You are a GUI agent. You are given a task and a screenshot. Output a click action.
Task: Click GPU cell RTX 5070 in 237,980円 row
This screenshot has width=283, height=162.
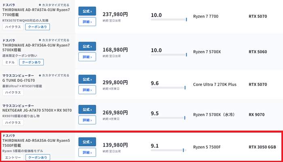(x=258, y=17)
